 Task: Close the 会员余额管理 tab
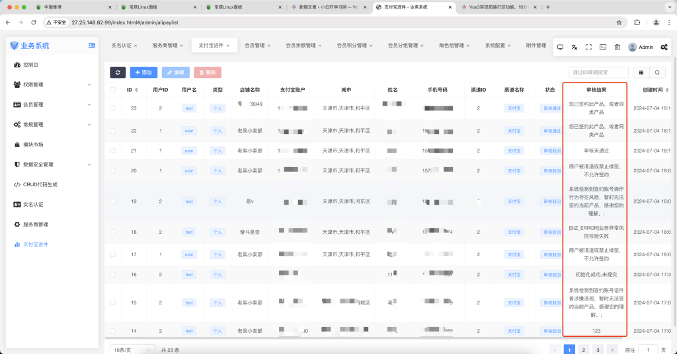[x=320, y=46]
